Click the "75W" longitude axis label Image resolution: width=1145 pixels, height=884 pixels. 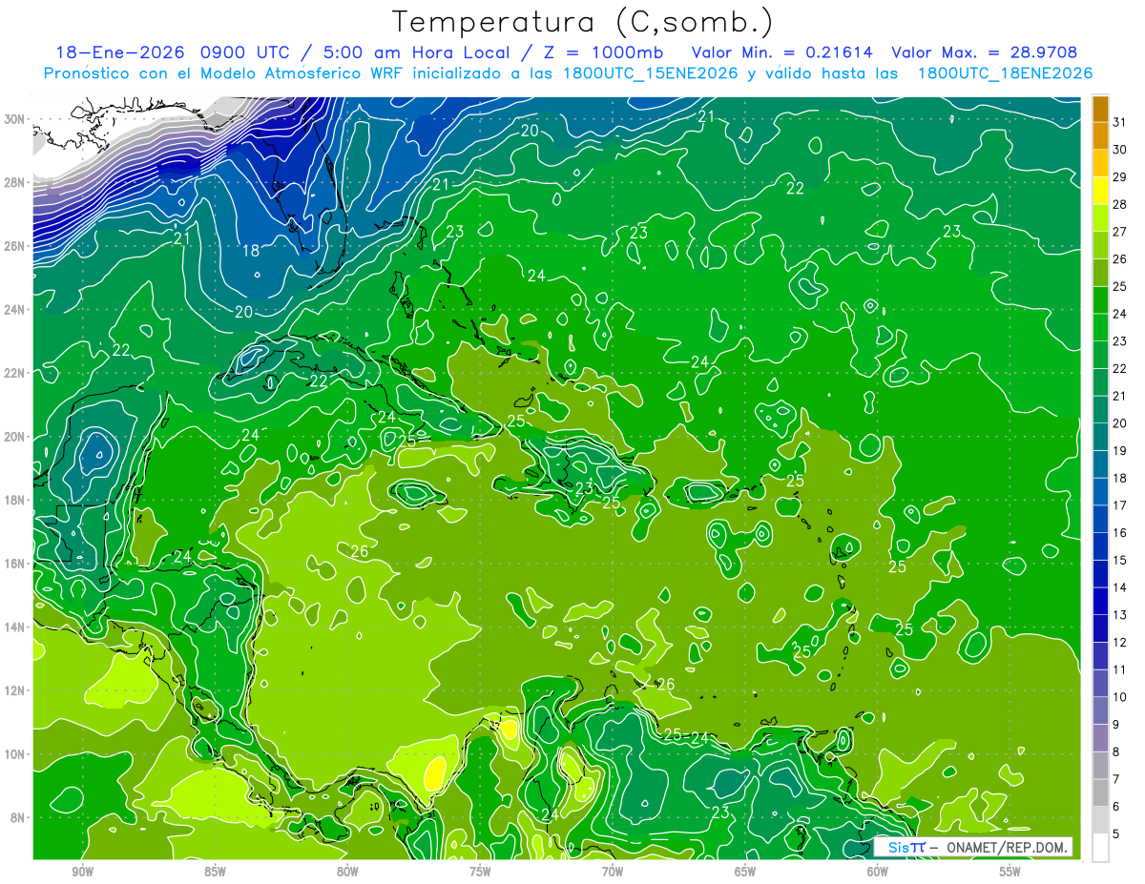480,872
